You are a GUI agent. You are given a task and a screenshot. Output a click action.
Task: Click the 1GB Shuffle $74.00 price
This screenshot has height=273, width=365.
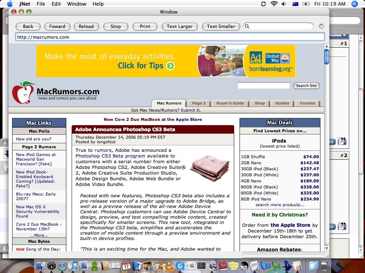pyautogui.click(x=311, y=157)
